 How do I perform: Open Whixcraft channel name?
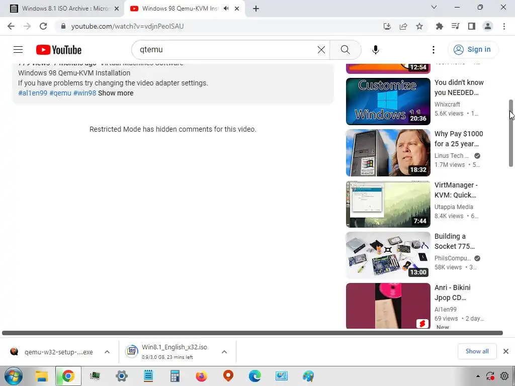coord(447,105)
